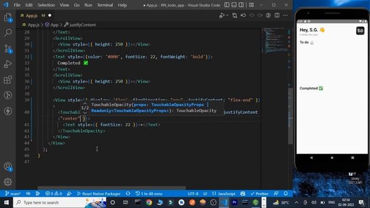
Task: Click line number 39 in the gutter
Action: coord(27,100)
